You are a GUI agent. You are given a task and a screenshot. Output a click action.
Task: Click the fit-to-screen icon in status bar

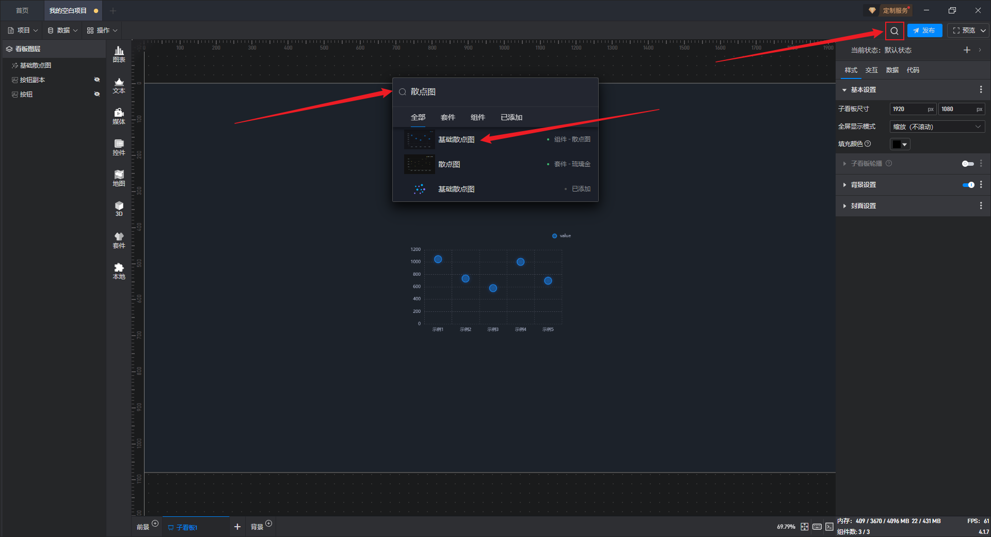805,527
